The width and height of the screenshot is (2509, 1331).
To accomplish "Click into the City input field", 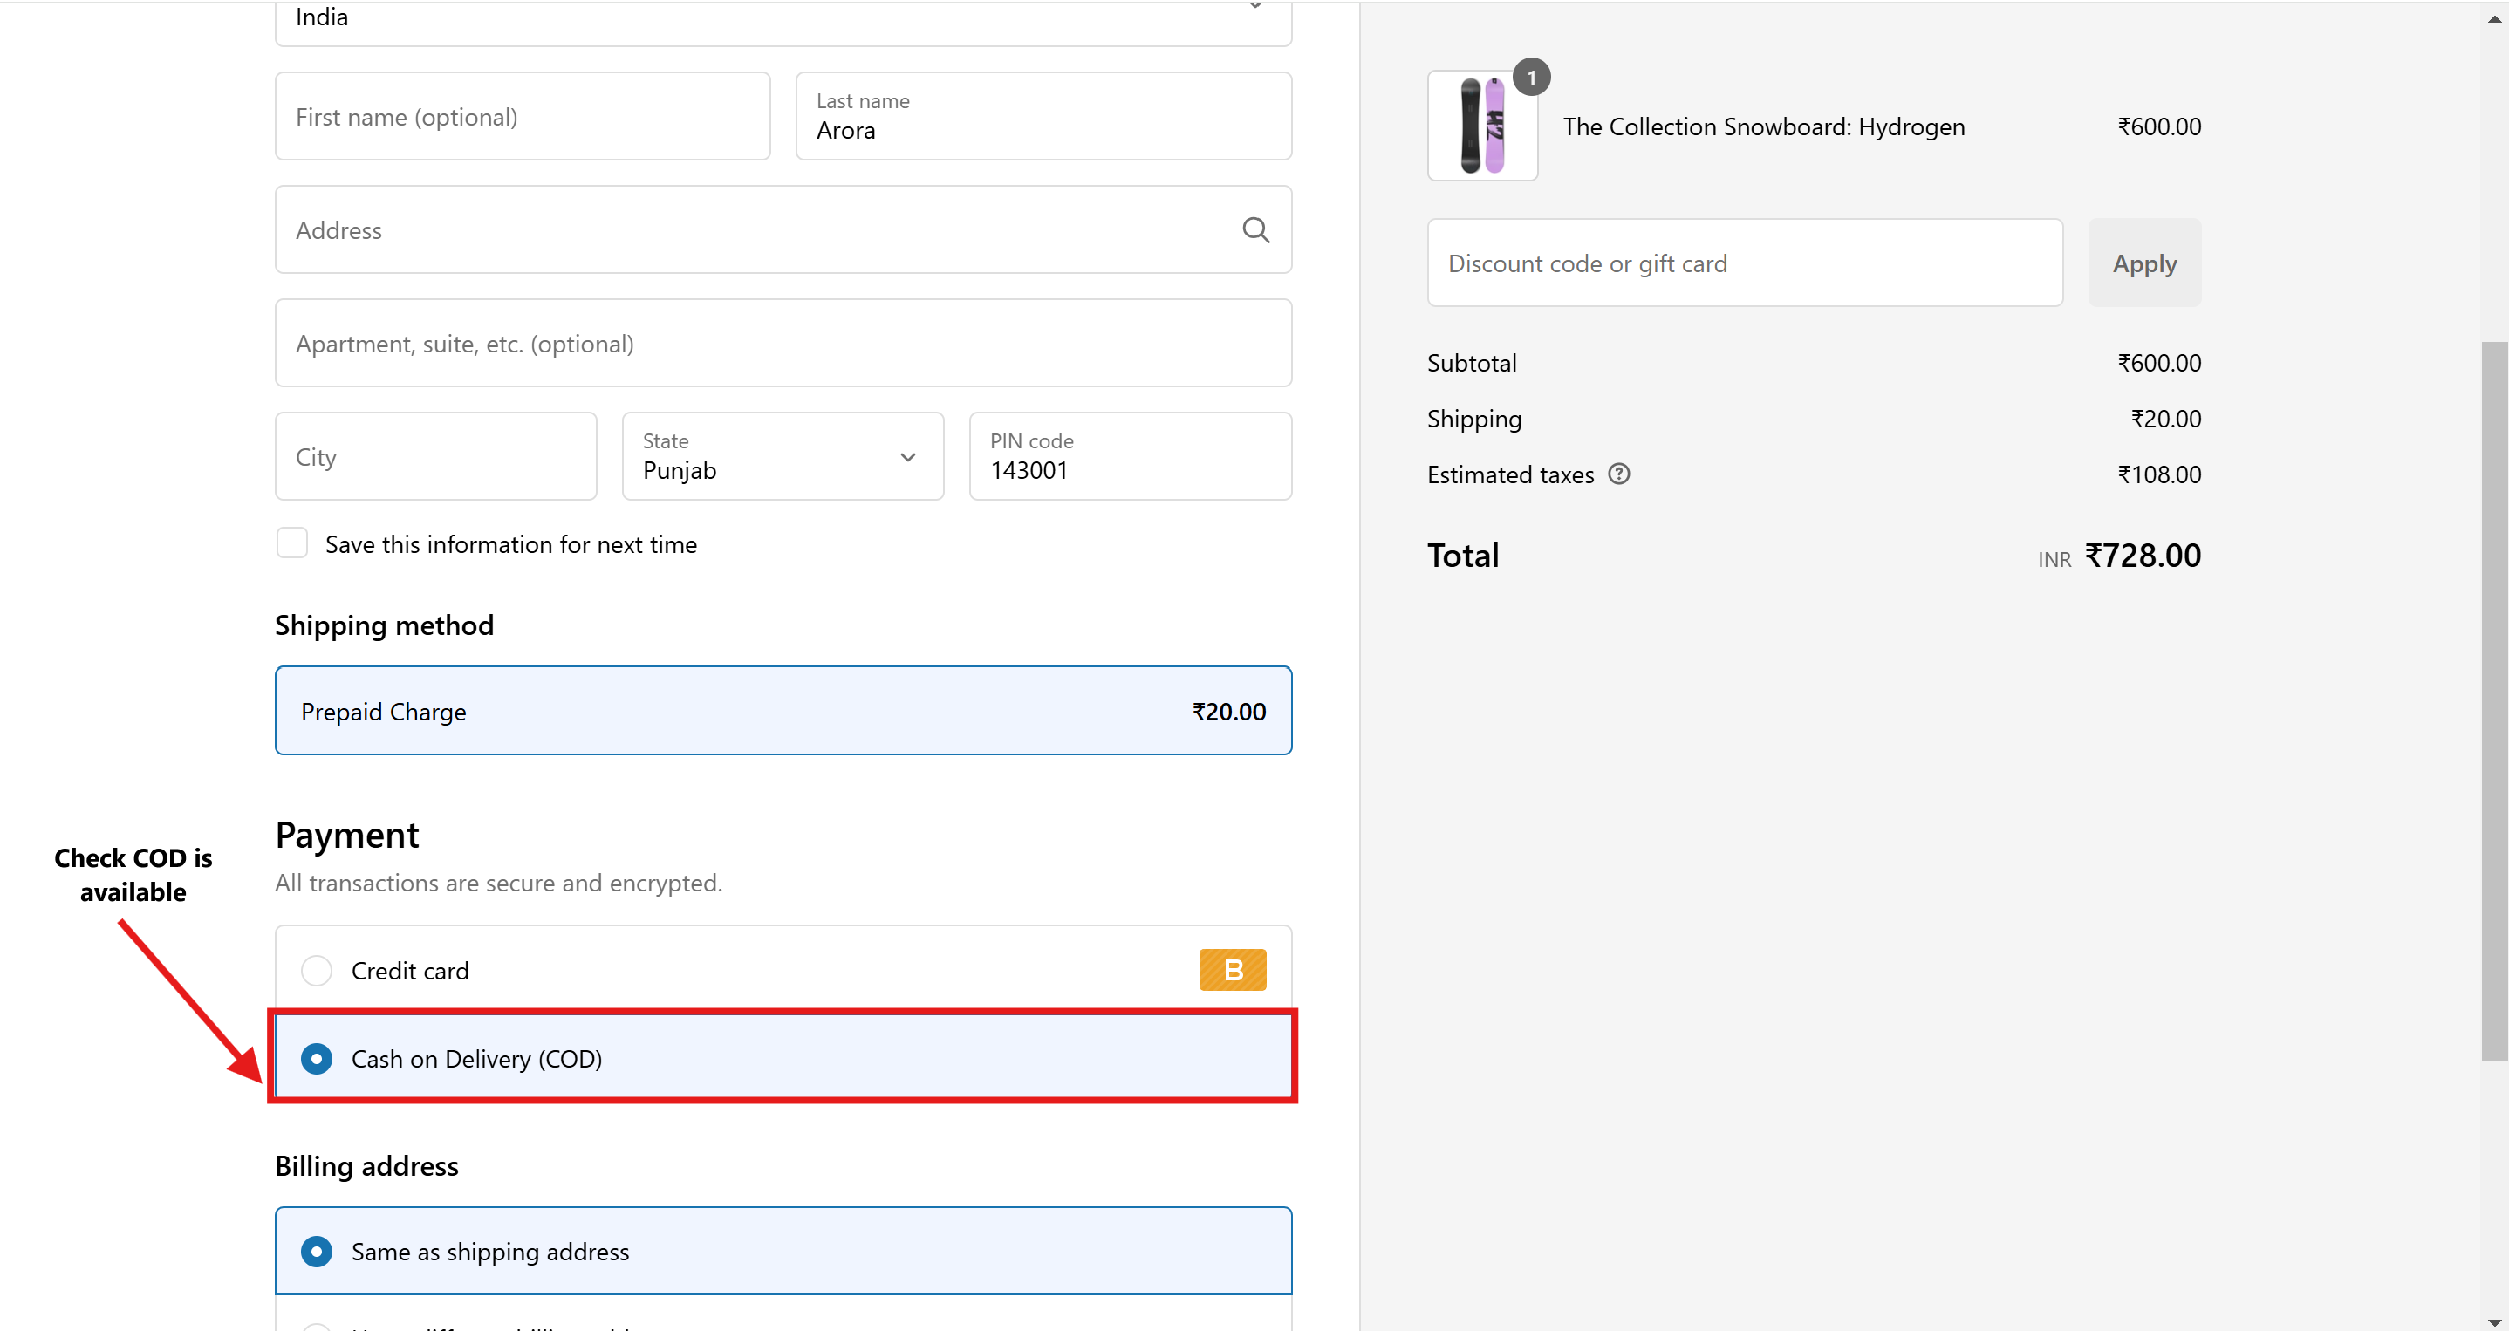I will coord(435,457).
